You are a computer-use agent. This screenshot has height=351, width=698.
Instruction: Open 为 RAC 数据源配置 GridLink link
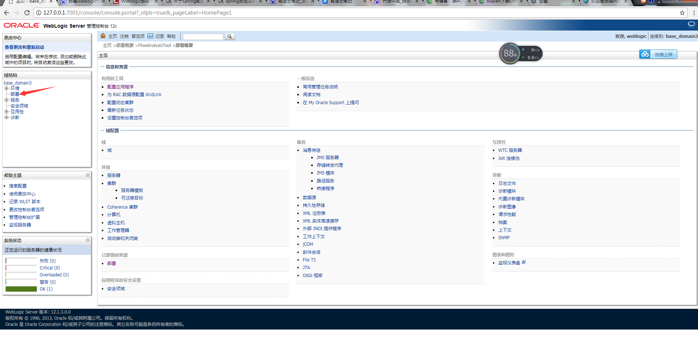point(134,95)
